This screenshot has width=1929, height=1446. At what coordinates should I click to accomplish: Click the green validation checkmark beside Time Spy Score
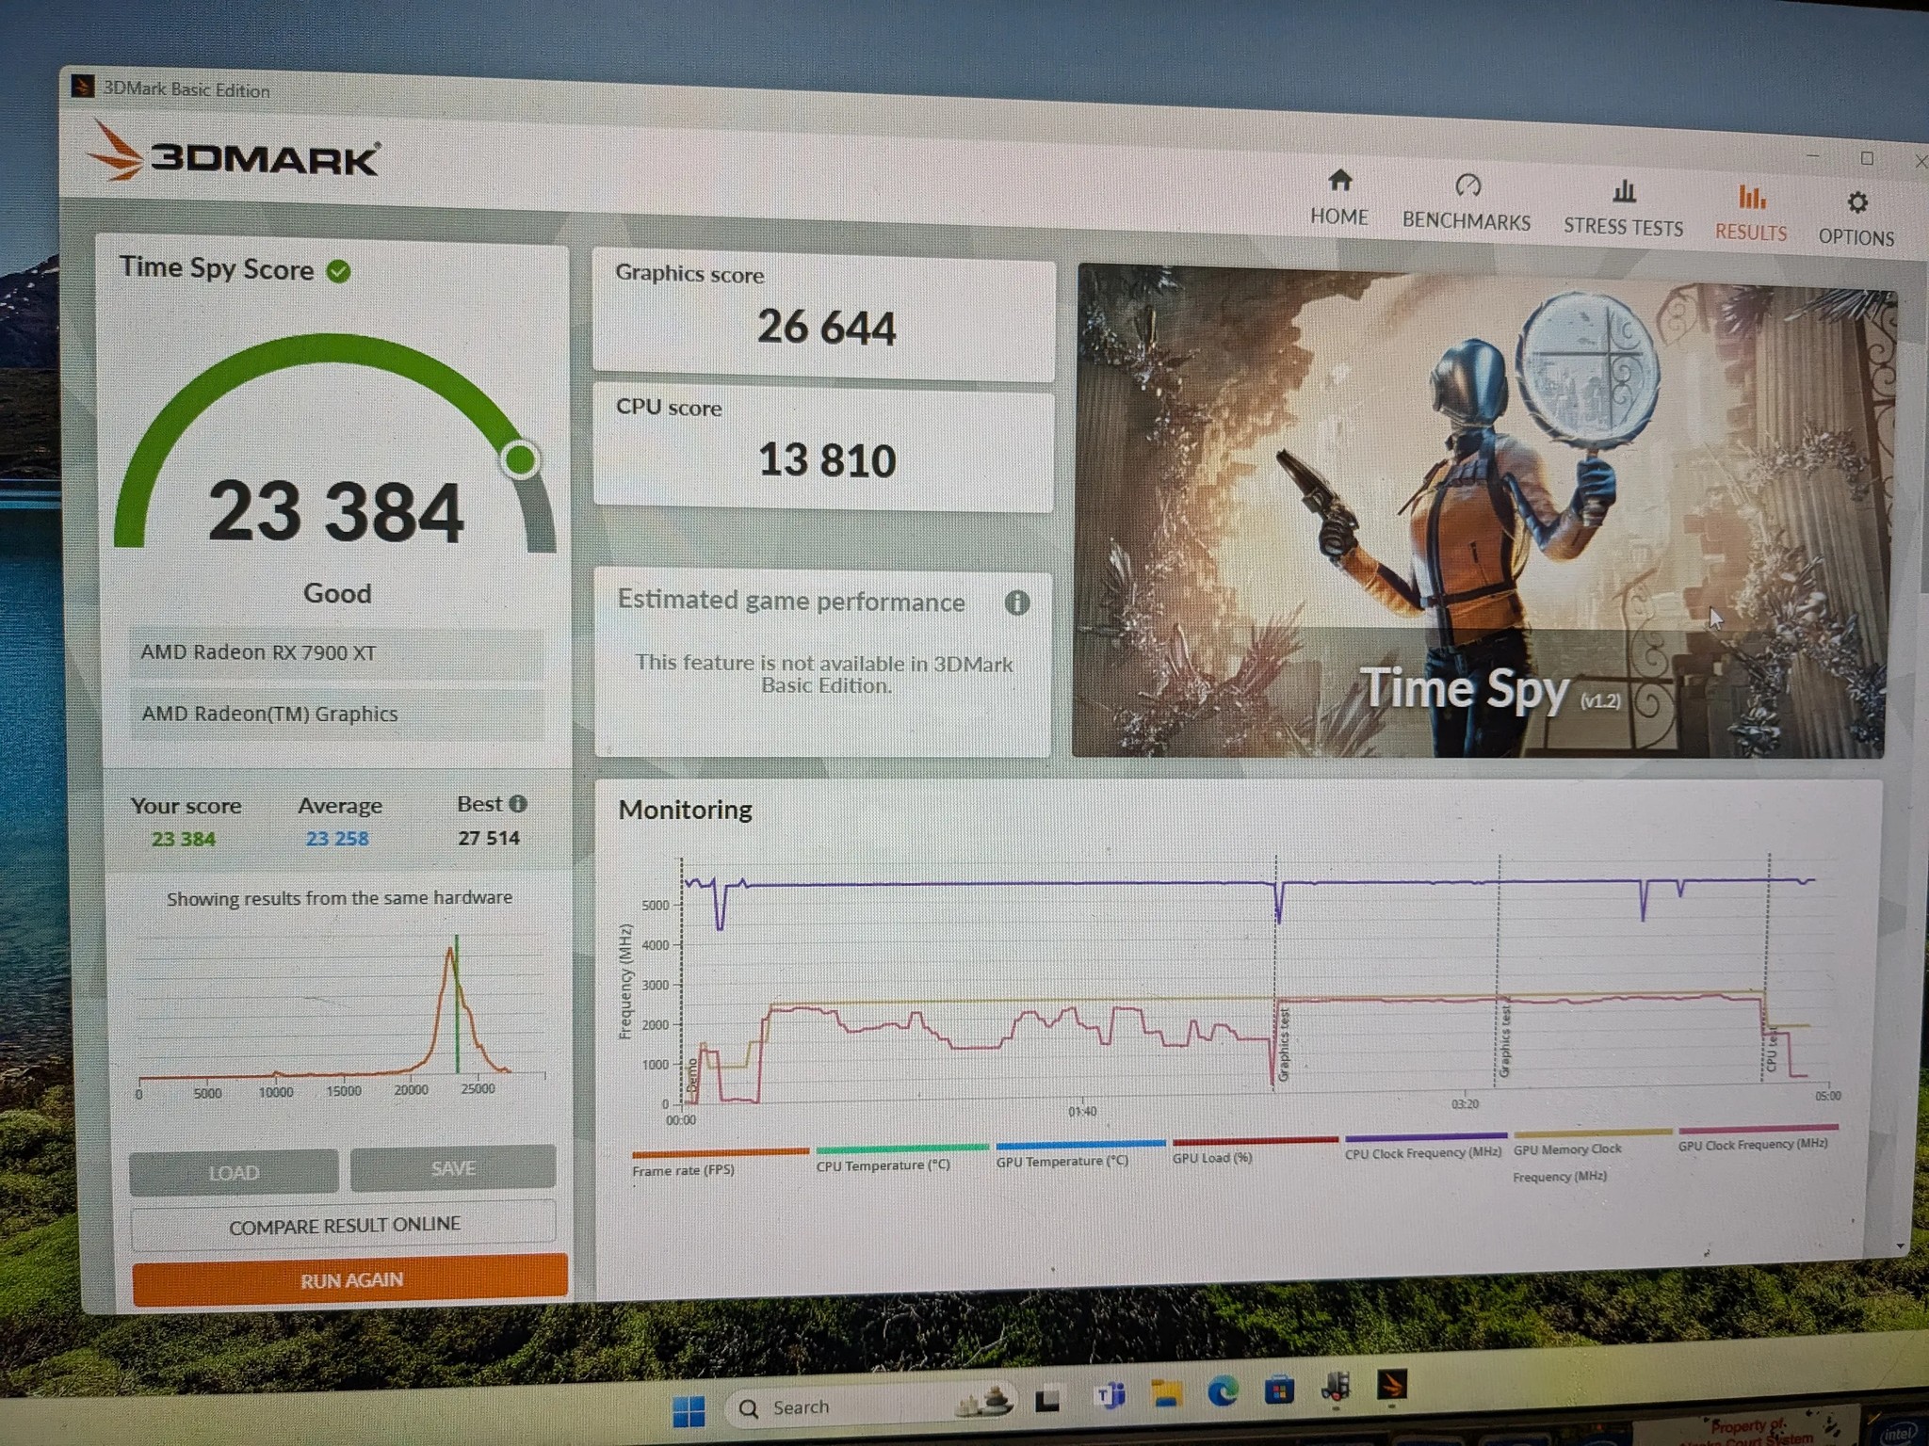(338, 271)
